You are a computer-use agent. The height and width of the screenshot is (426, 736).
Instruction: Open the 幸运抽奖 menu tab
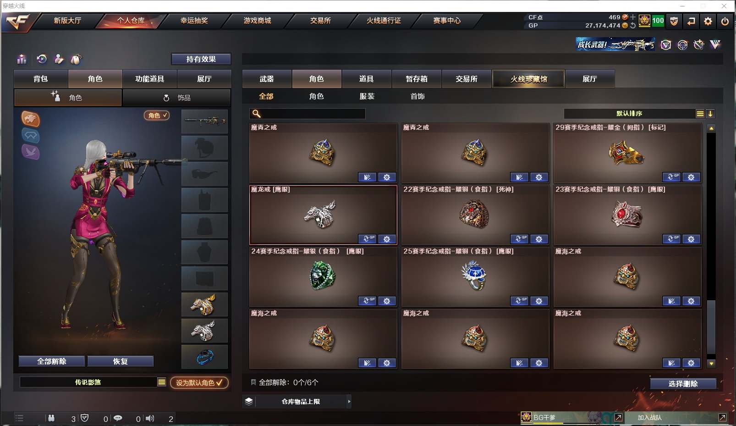click(194, 21)
